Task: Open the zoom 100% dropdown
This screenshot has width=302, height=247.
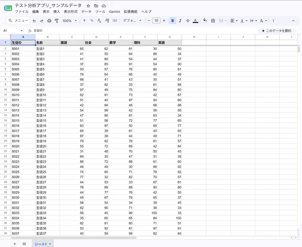Action: point(70,21)
